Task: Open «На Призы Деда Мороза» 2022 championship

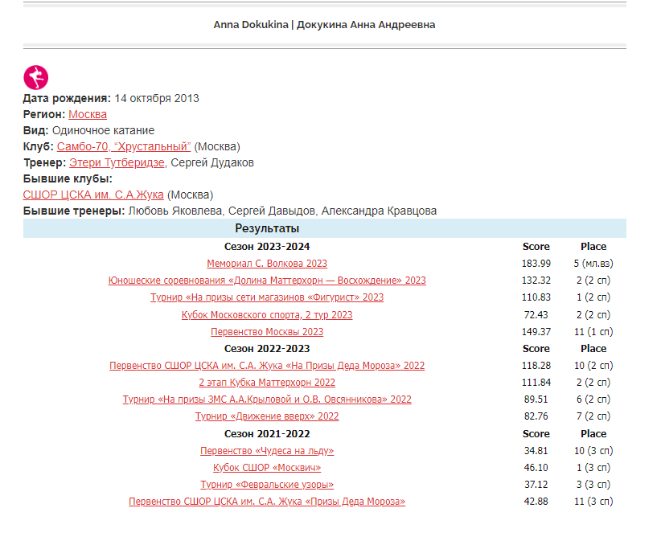Action: (267, 366)
